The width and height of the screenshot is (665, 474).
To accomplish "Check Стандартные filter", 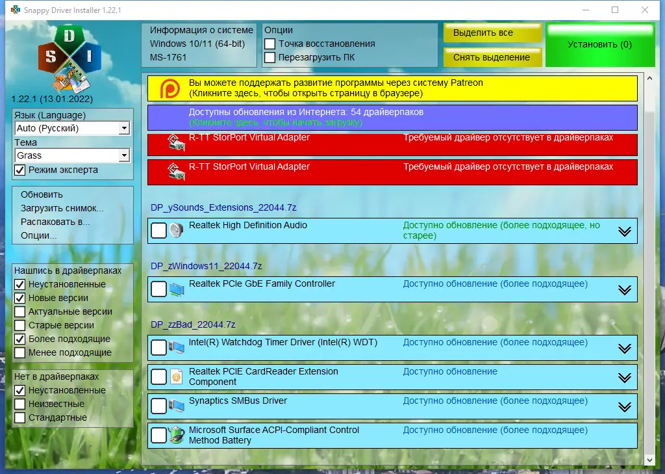I will tap(20, 417).
